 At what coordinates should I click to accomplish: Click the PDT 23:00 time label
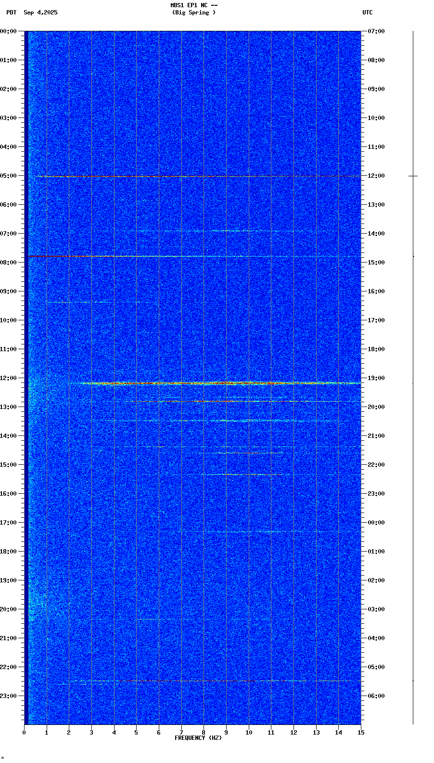click(8, 696)
